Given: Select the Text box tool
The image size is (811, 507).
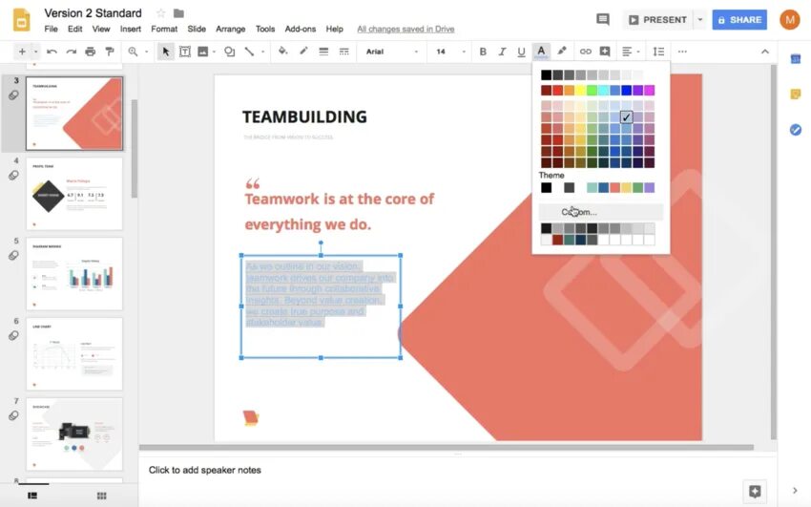Looking at the screenshot, I should coord(185,52).
